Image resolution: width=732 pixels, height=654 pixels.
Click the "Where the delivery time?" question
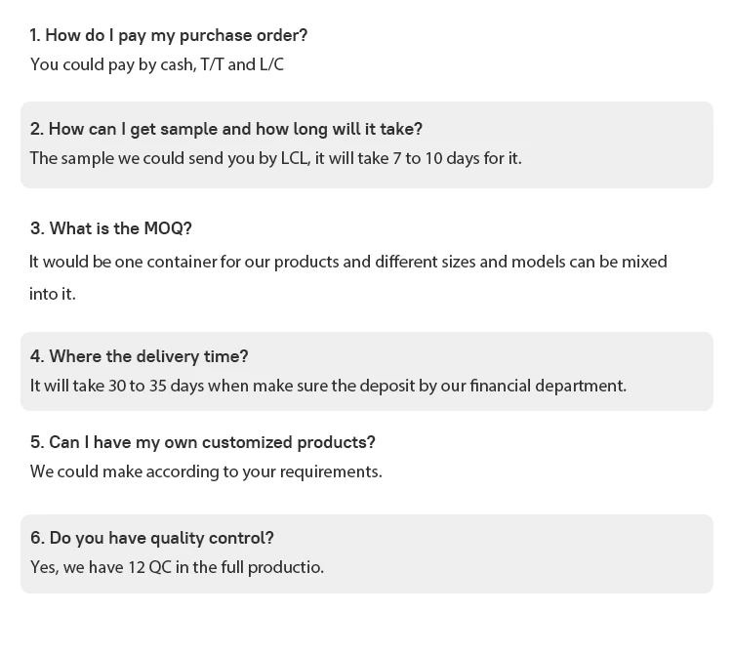140,356
